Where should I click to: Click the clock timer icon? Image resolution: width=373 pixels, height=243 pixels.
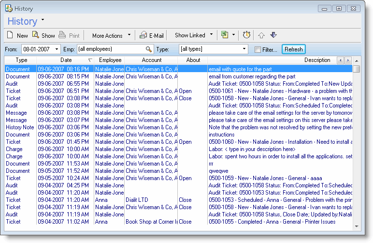(246, 35)
